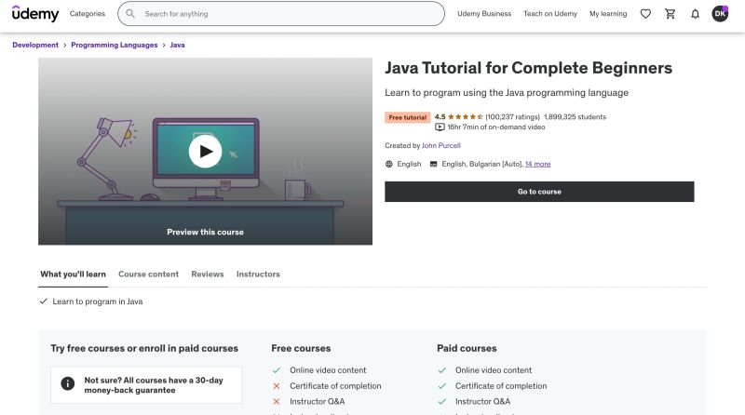Switch to the Course content tab
745x415 pixels.
(149, 274)
